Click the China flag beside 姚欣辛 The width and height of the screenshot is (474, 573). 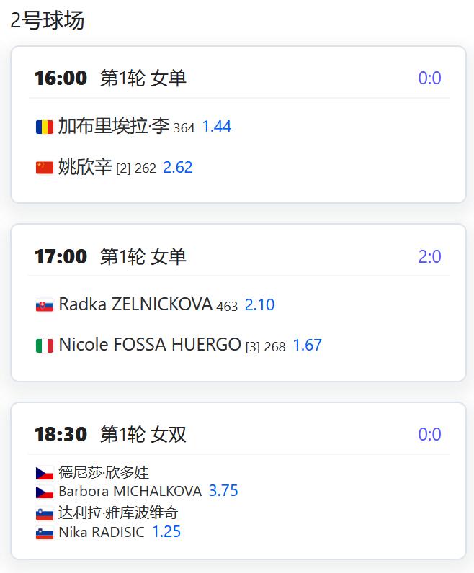(x=45, y=168)
